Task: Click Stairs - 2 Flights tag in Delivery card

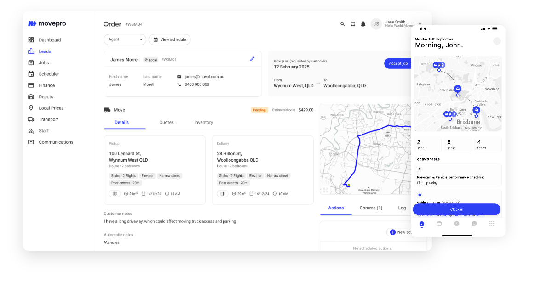Action: coord(231,176)
